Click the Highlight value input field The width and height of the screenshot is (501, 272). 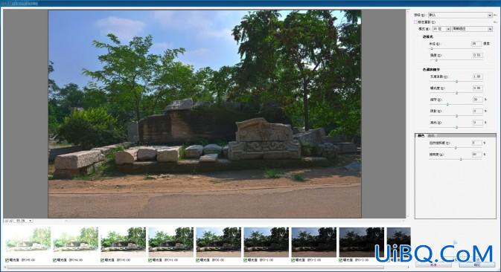477,123
